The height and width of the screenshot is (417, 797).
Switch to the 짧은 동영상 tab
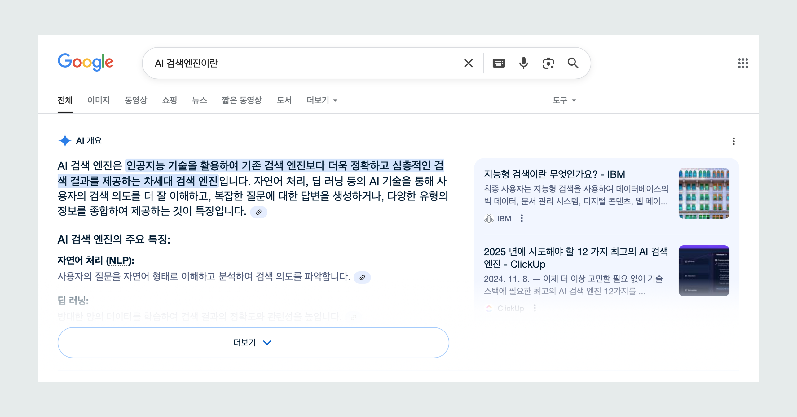pyautogui.click(x=242, y=100)
